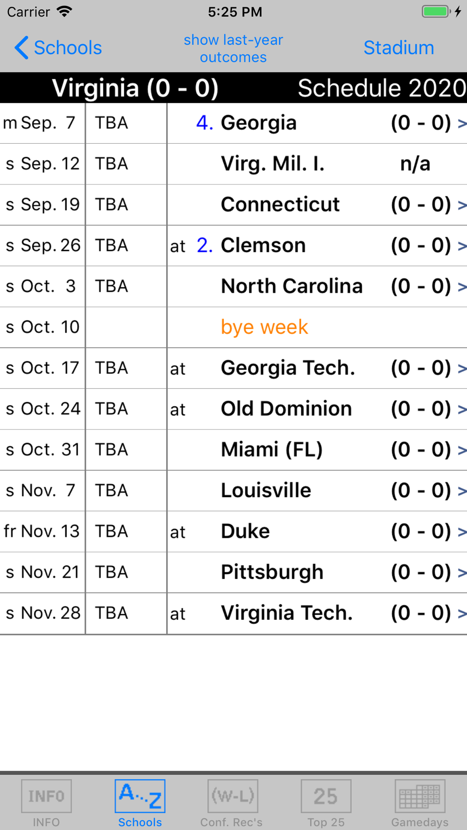Image resolution: width=467 pixels, height=830 pixels.
Task: Go back to the Schools list
Action: (x=58, y=48)
